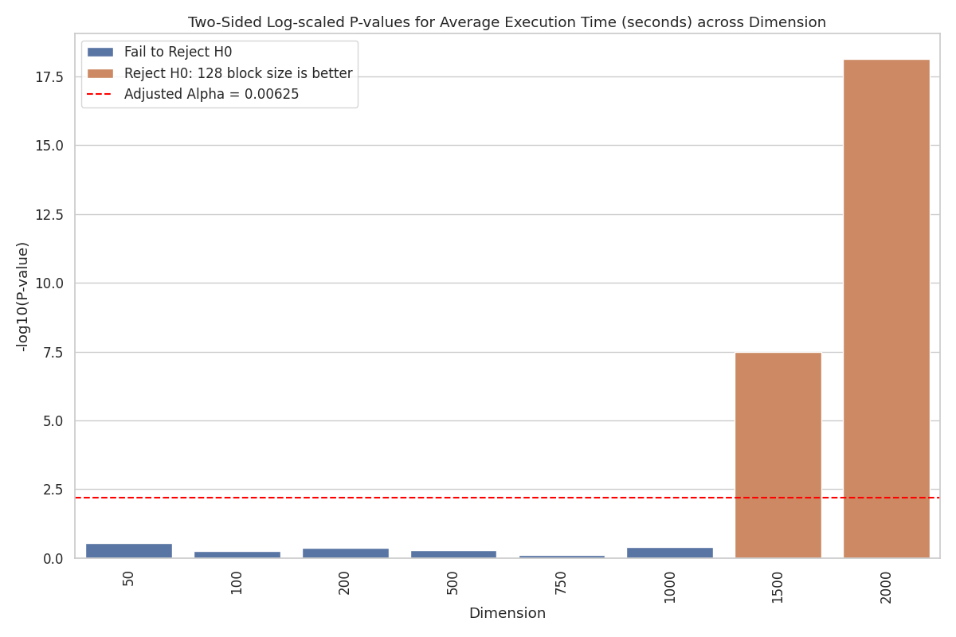Click the short blue bar at dimension 750
This screenshot has width=956, height=637.
[563, 557]
